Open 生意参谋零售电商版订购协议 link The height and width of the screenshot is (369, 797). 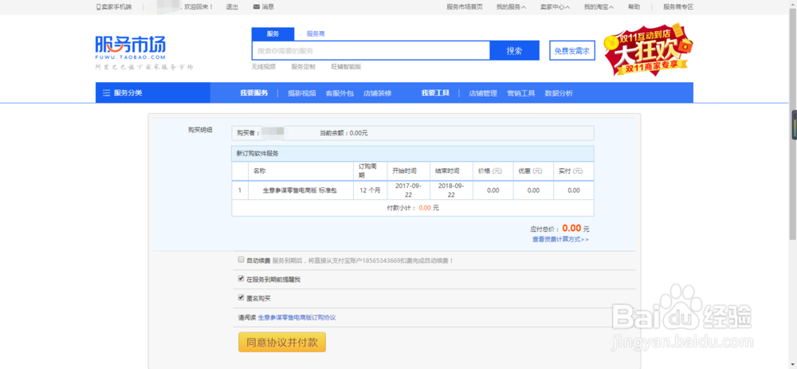tap(296, 318)
